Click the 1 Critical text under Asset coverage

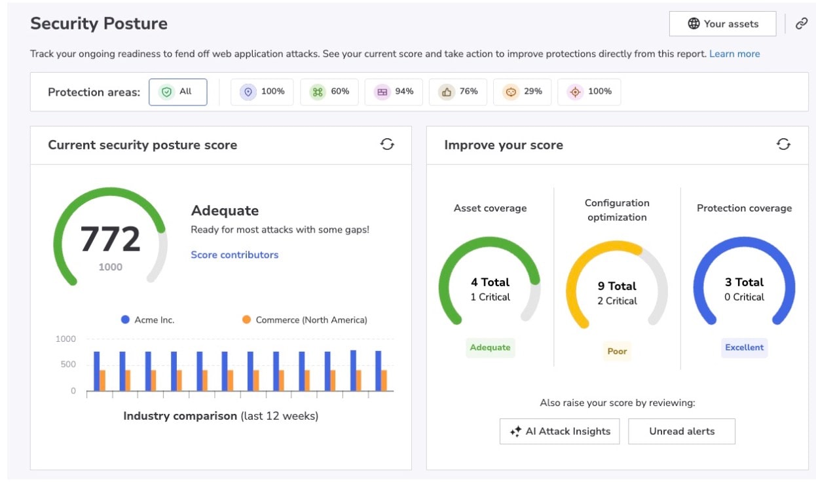click(490, 297)
